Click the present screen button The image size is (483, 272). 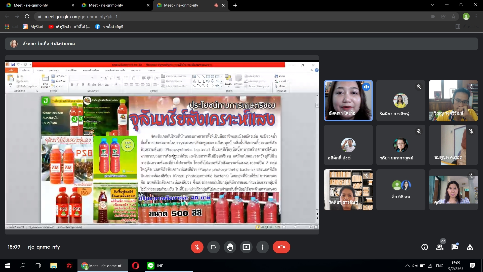(x=246, y=247)
